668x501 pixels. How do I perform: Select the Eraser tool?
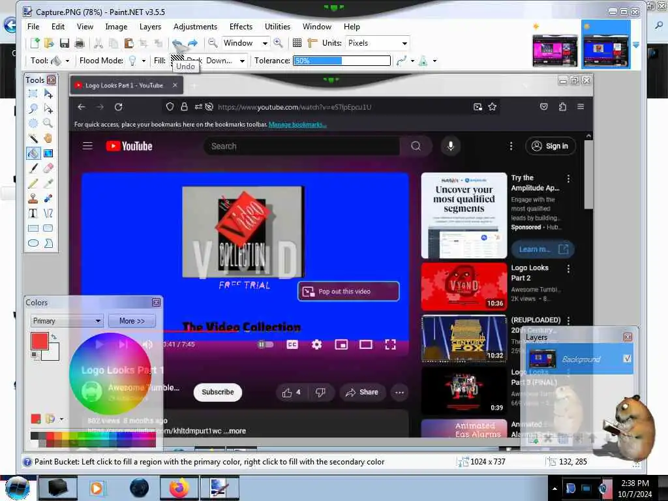(x=48, y=168)
